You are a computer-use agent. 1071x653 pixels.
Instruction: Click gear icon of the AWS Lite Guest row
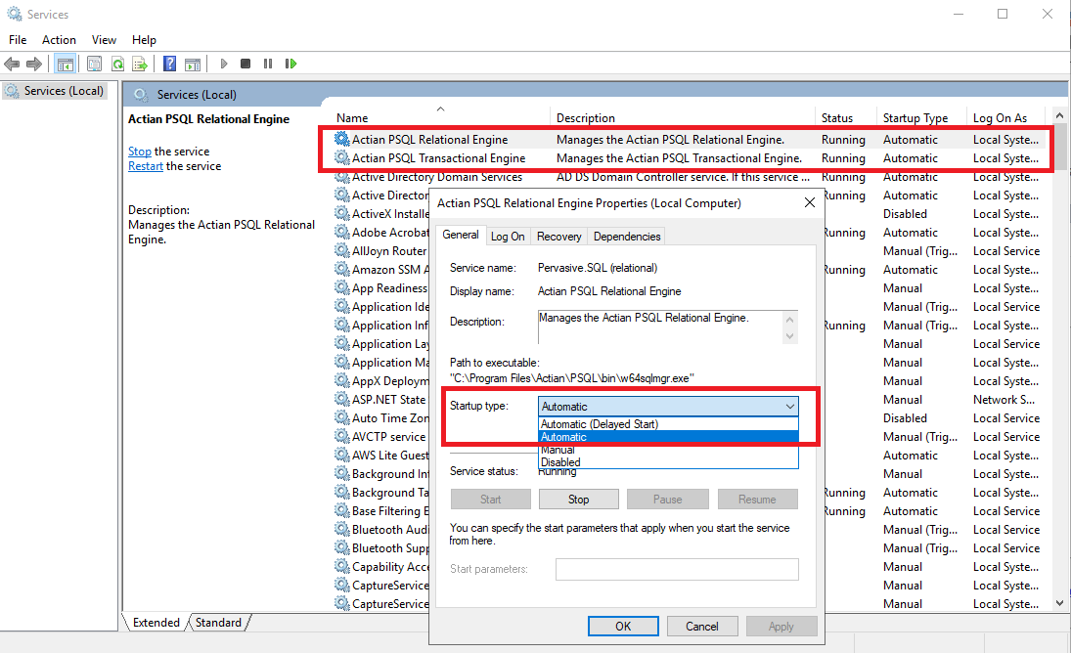tap(341, 455)
